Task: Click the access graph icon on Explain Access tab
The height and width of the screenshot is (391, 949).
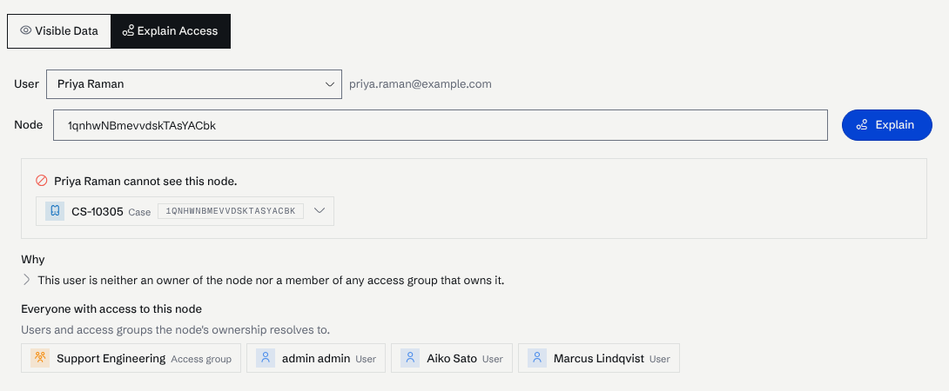Action: tap(128, 30)
